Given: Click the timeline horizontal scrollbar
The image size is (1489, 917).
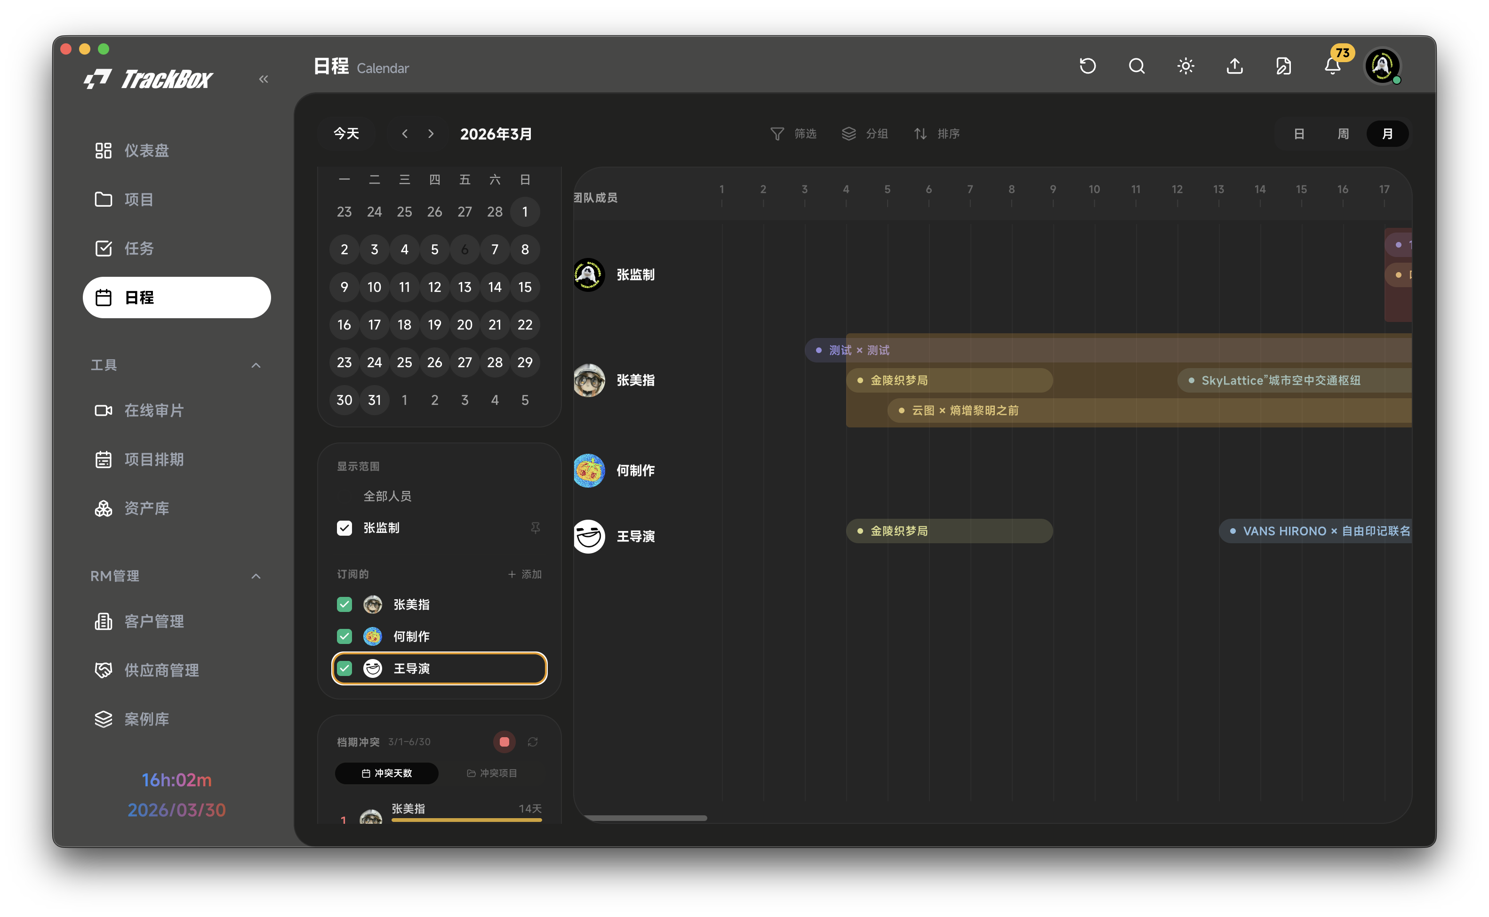Looking at the screenshot, I should pos(646,818).
